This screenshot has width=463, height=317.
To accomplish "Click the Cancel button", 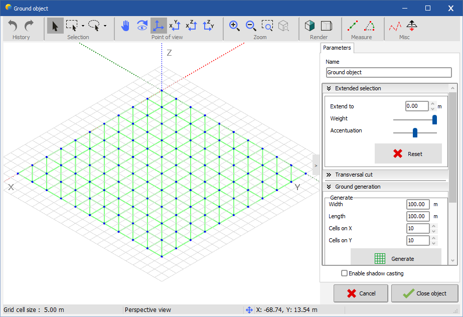I will [361, 293].
